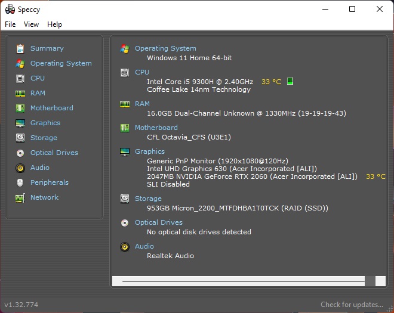
Task: Click the CPU chip icon in sidebar
Action: [20, 78]
